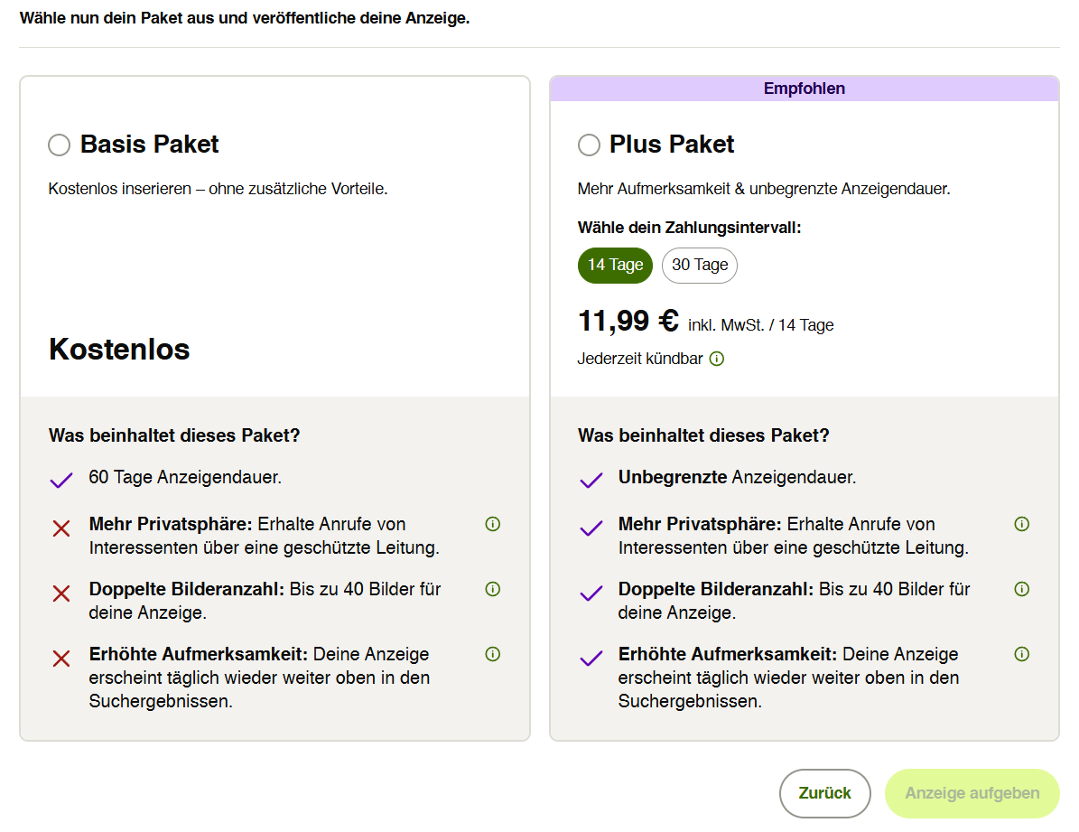The height and width of the screenshot is (832, 1079).
Task: Choose the 30 Tage payment interval
Action: 699,266
